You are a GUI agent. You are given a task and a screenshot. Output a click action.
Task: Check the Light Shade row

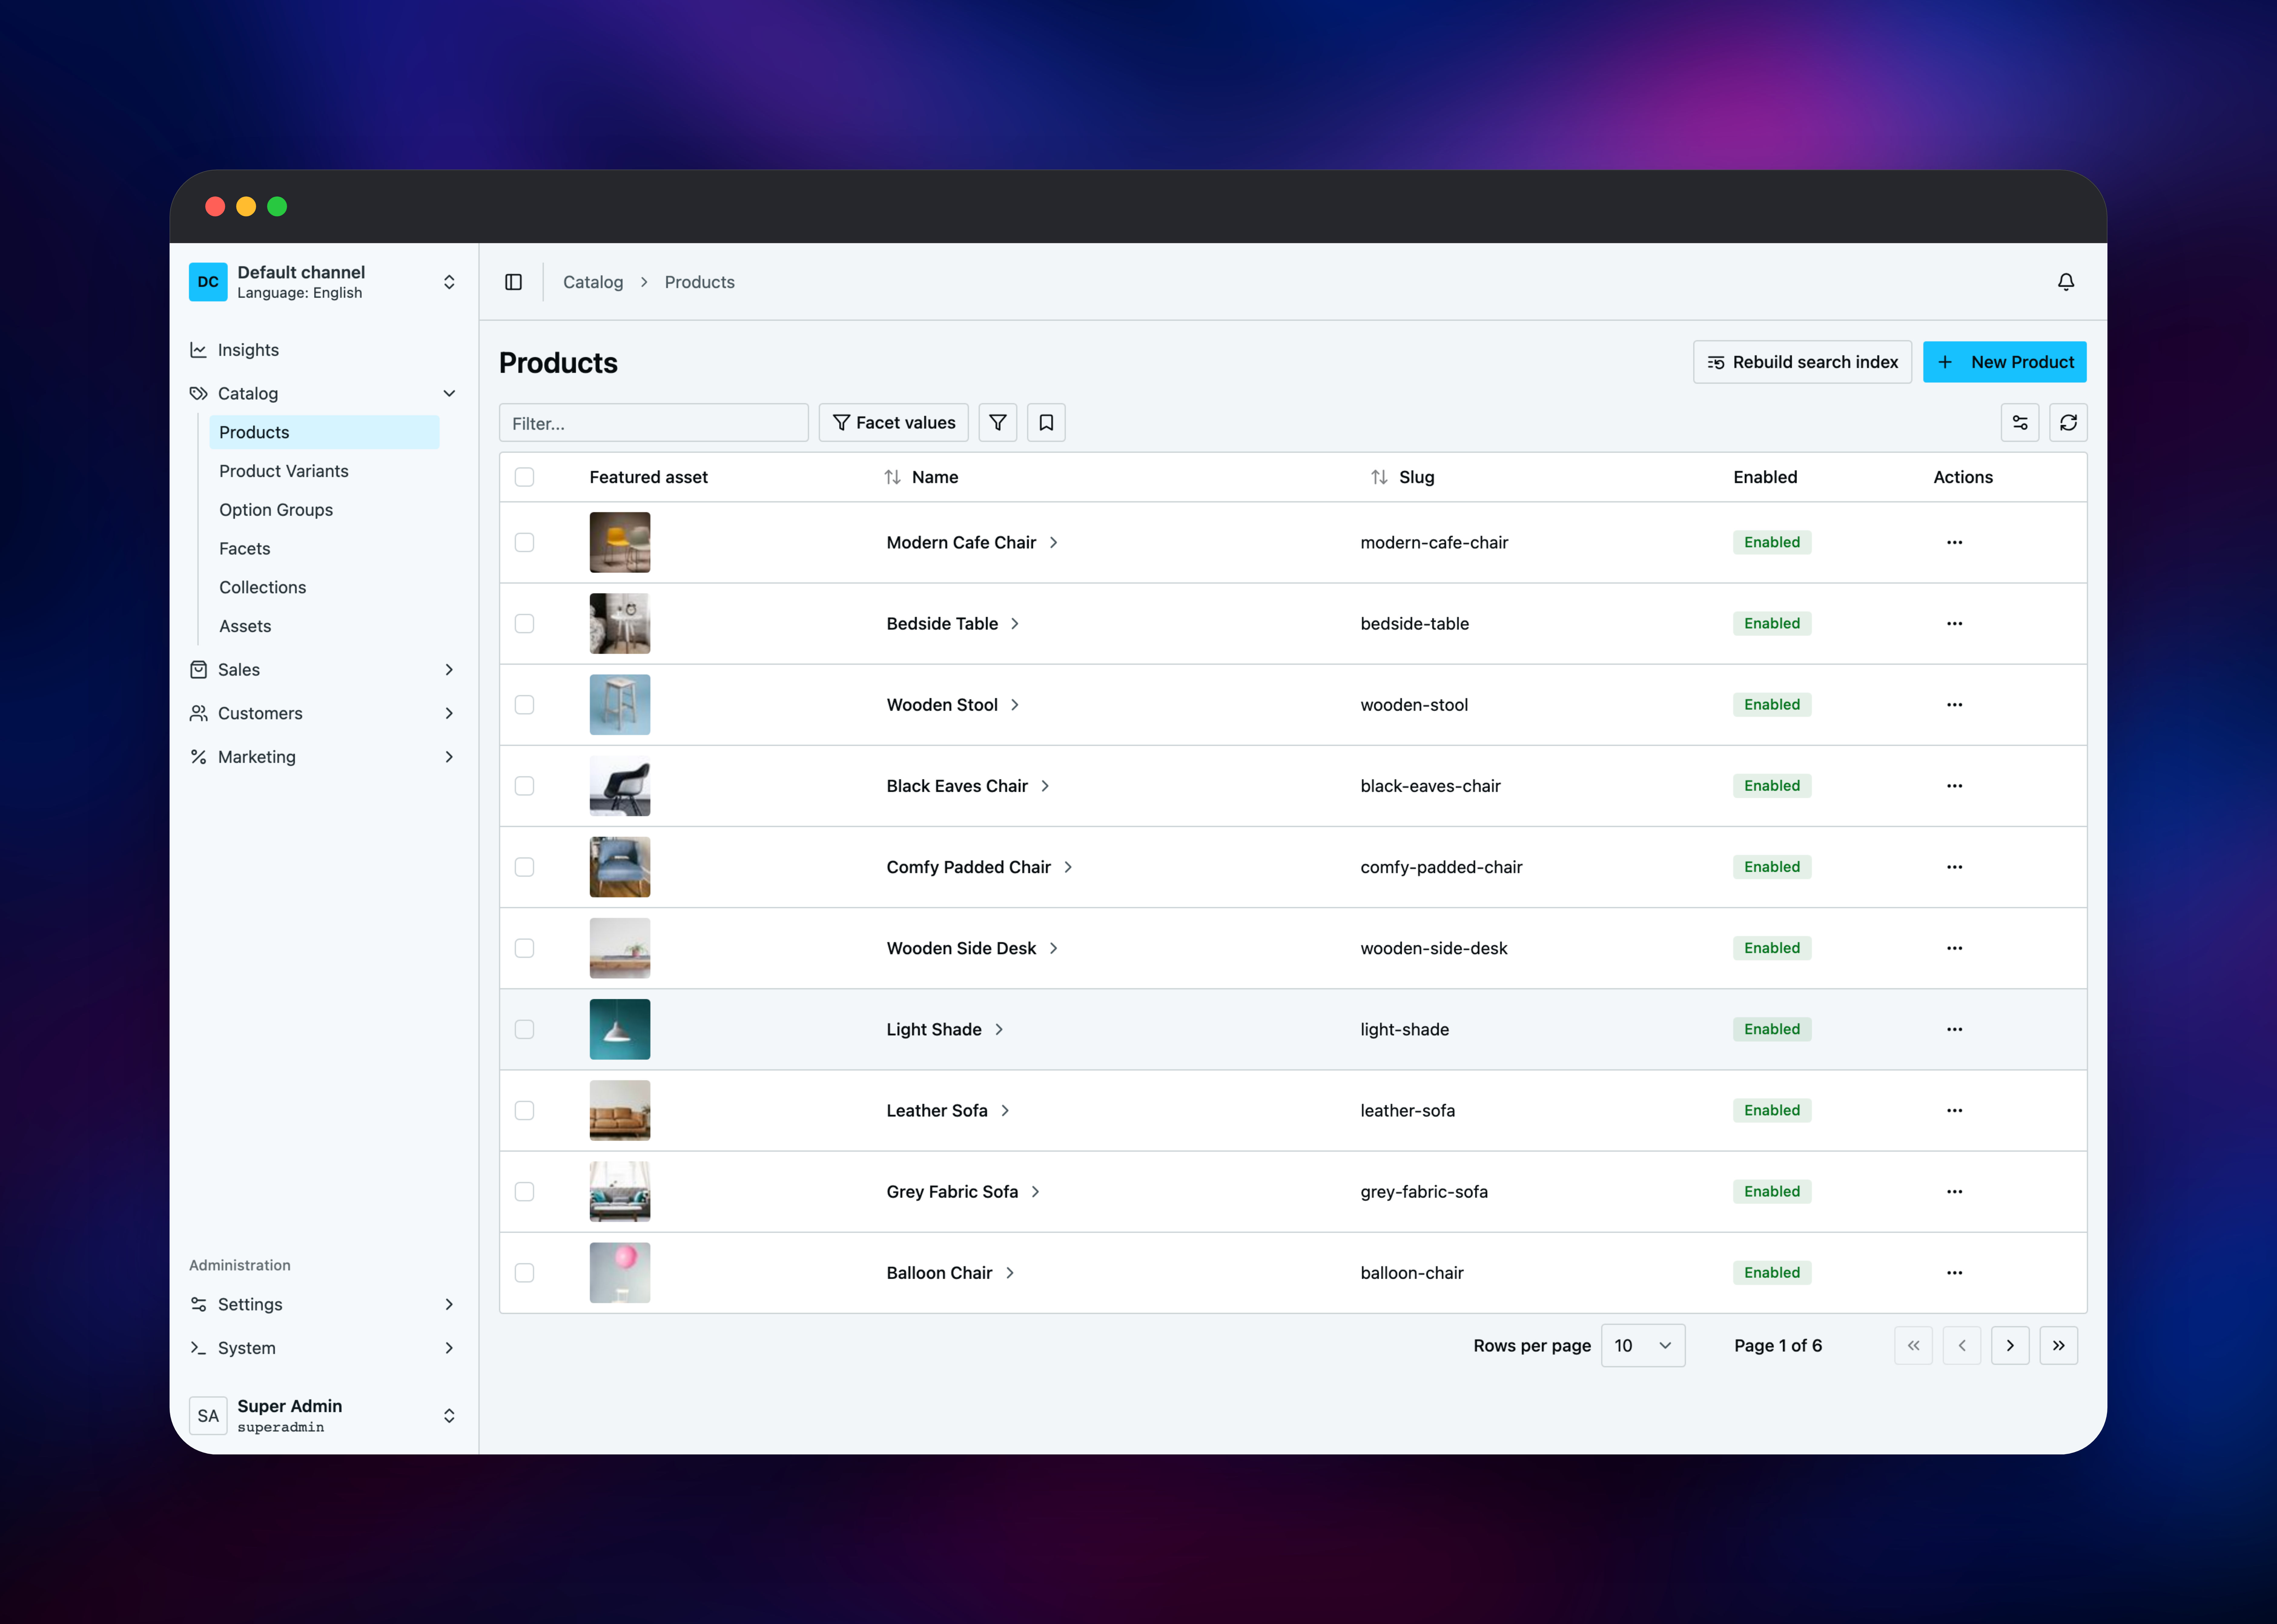pyautogui.click(x=524, y=1029)
